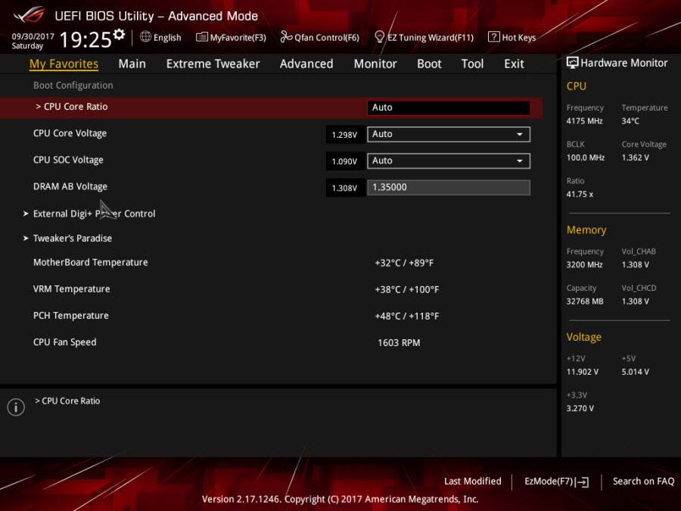Click the PCH Temperature label
The height and width of the screenshot is (511, 681).
click(71, 316)
